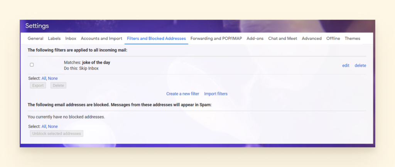
Task: Go to Accounts and Import tab
Action: (101, 39)
